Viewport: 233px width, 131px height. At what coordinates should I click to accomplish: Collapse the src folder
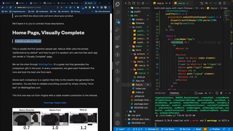129,15
